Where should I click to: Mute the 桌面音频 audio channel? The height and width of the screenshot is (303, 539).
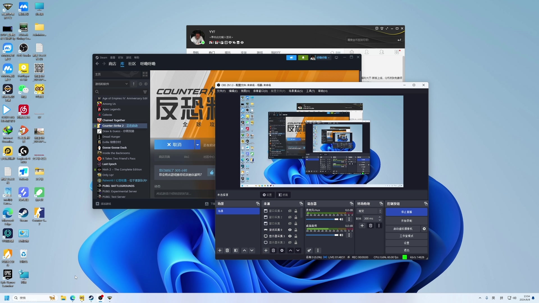341,235
